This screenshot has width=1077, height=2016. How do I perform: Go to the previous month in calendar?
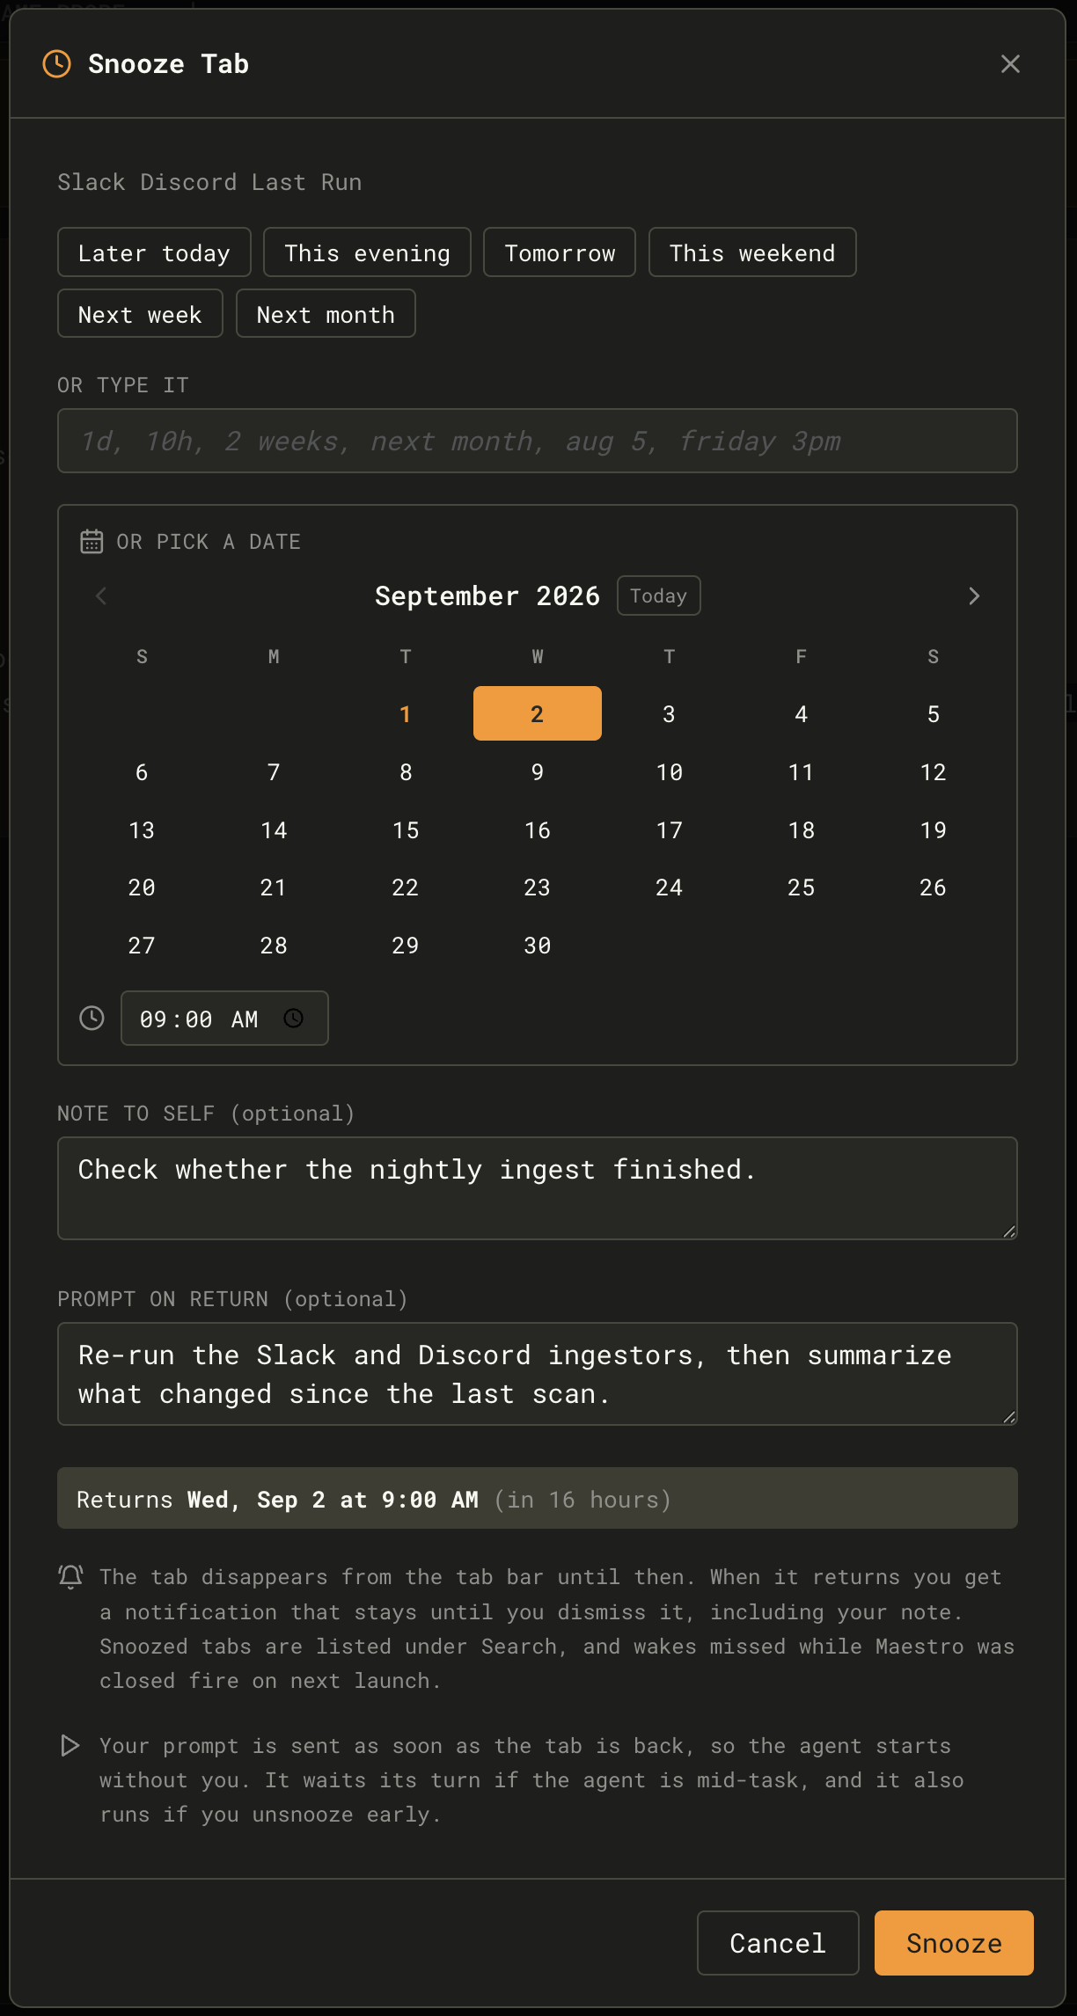(x=101, y=596)
